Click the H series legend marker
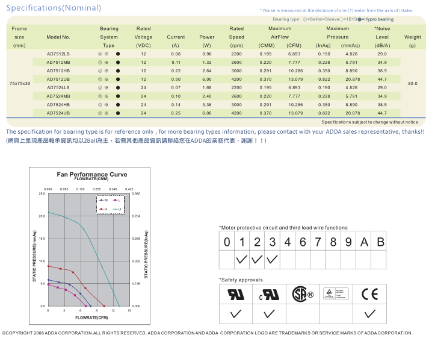Screen dimensions: 426x338 point(101,209)
